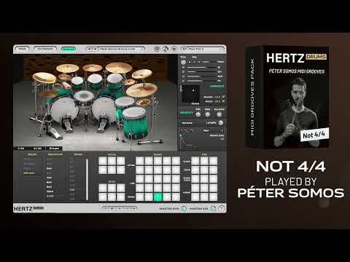The image size is (350, 262).
Task: Click the green Harmonize button
Action: pyautogui.click(x=217, y=86)
